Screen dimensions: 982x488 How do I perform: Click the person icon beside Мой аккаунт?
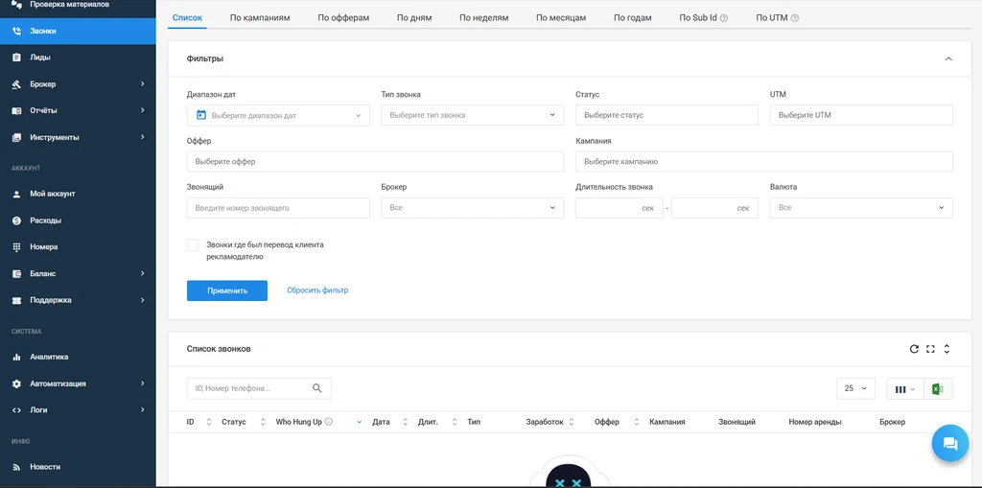(17, 194)
